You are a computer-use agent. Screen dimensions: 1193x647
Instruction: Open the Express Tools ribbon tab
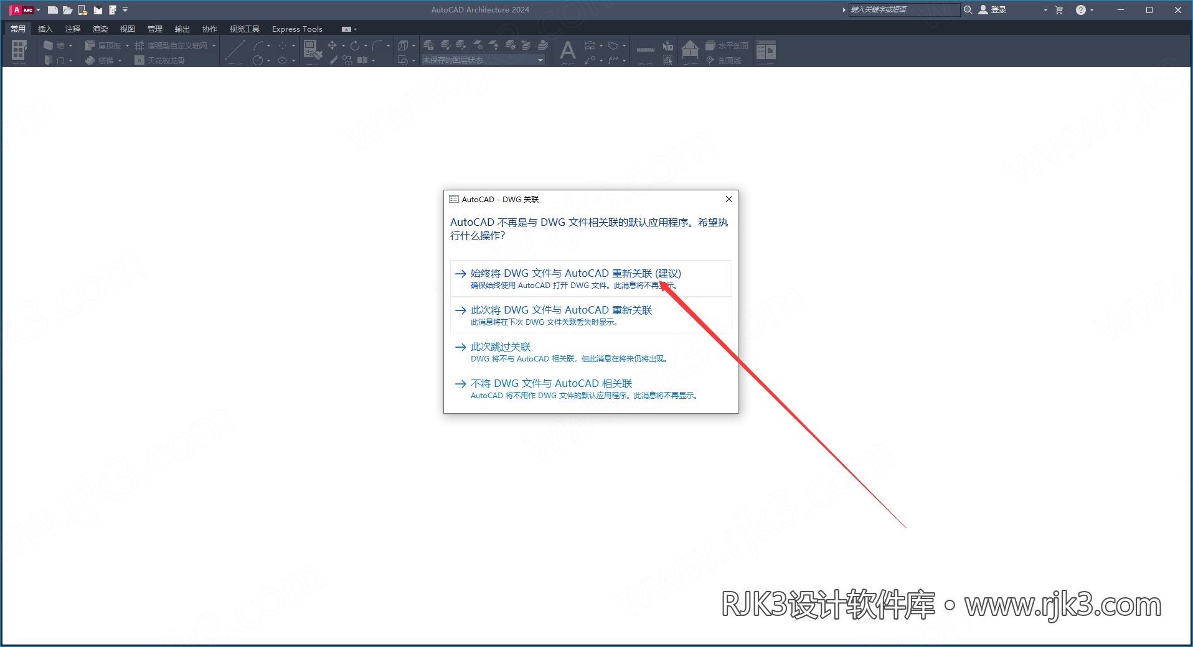click(x=297, y=29)
